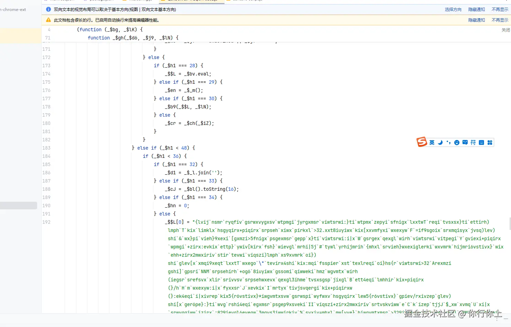
Task: Open the IME soft keyboard icon
Action: (481, 142)
